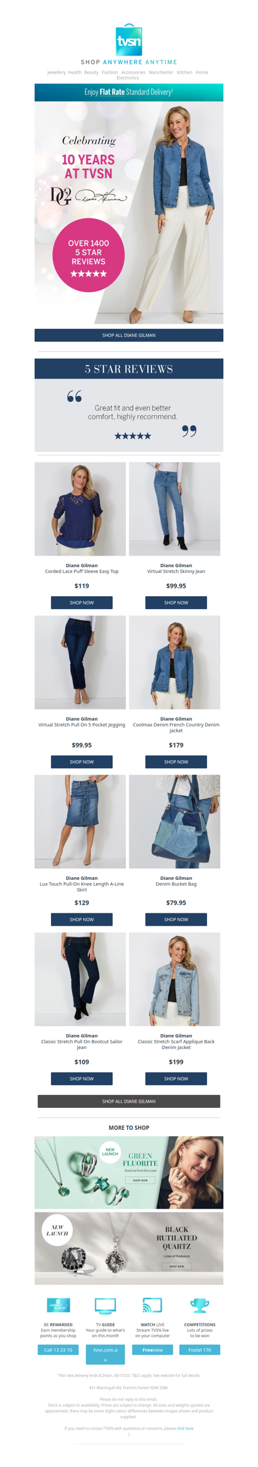Click the Foxtel 176 button
Screen dimensions: 258x1467
coord(199,1349)
